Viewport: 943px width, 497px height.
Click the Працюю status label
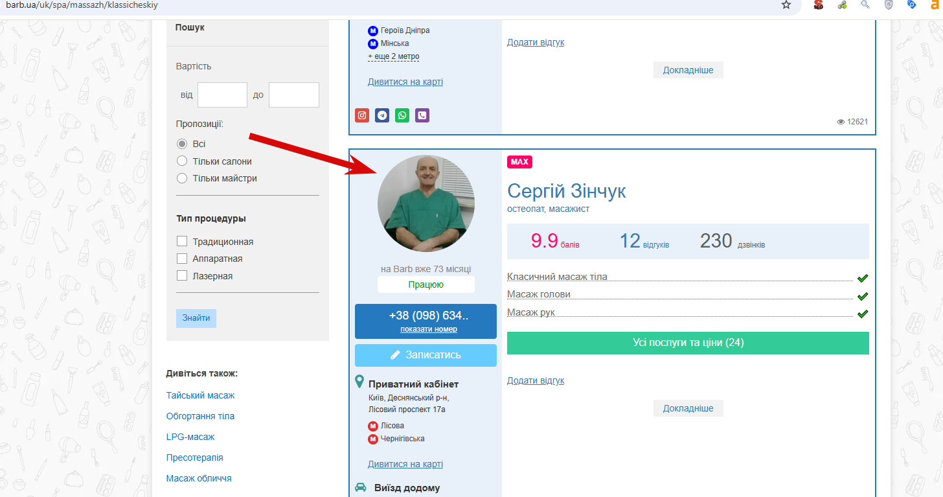[426, 284]
